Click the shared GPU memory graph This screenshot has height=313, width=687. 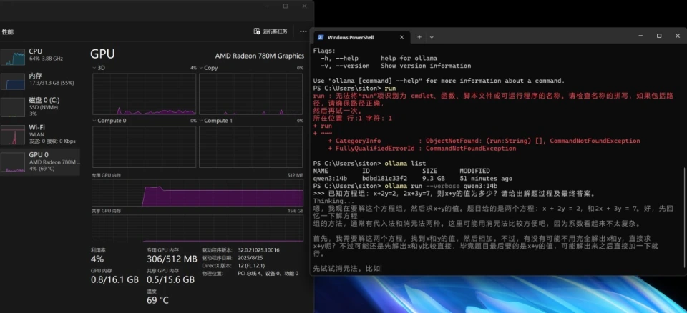pyautogui.click(x=198, y=229)
